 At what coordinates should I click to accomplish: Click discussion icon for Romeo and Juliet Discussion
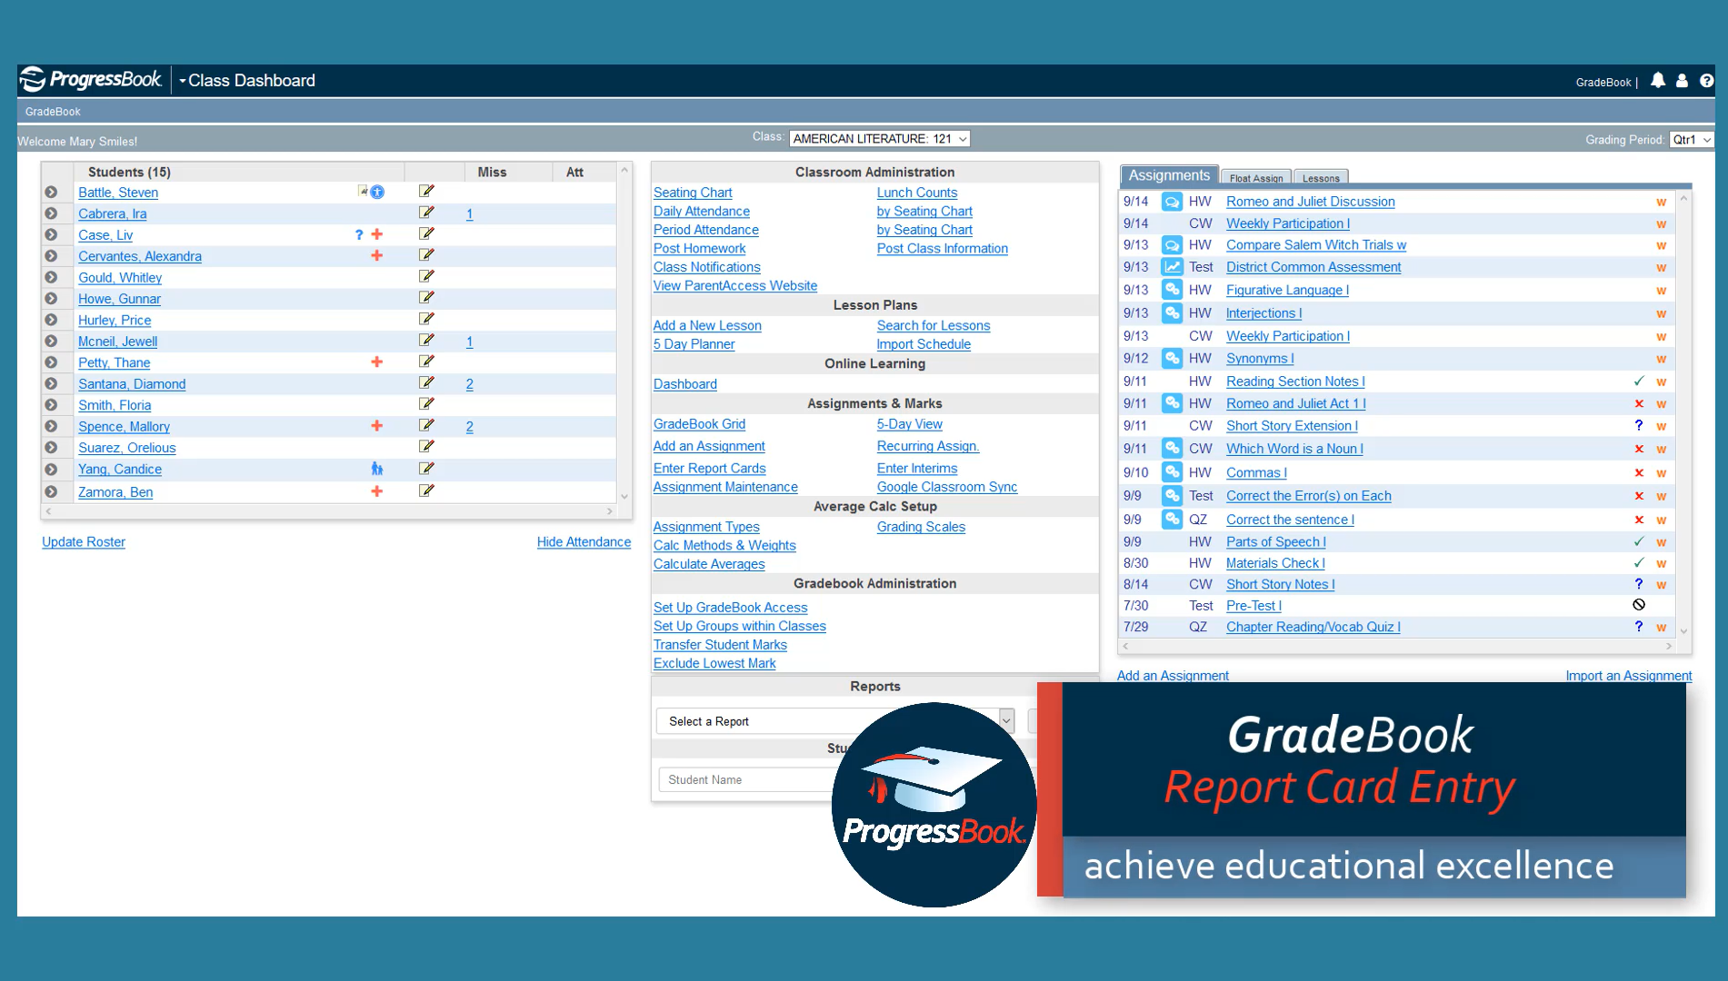1173,202
